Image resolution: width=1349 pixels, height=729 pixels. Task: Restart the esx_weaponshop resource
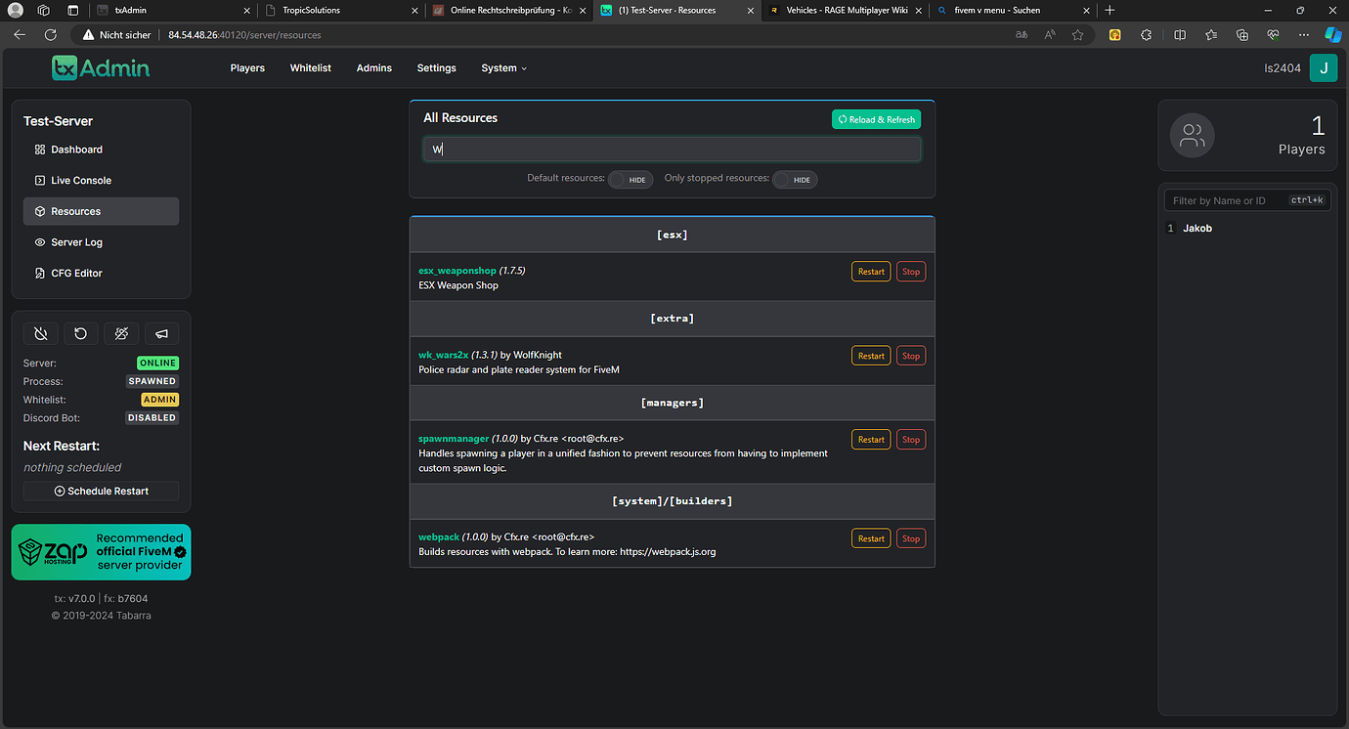[870, 271]
